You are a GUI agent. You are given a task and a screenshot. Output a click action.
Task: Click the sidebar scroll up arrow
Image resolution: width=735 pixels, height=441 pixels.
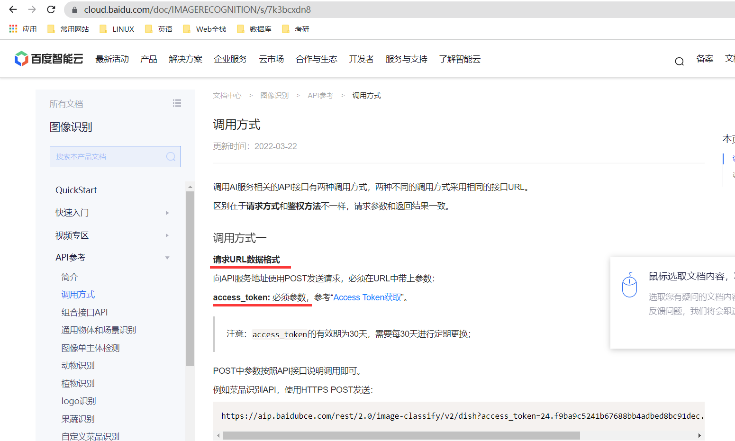pos(191,187)
